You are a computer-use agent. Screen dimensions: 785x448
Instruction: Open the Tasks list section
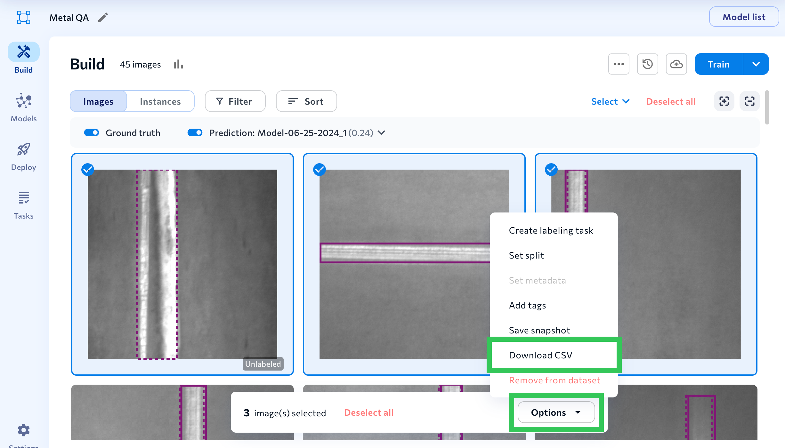click(24, 205)
